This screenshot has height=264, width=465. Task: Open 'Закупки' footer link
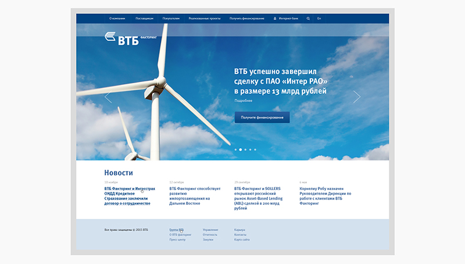tap(208, 240)
